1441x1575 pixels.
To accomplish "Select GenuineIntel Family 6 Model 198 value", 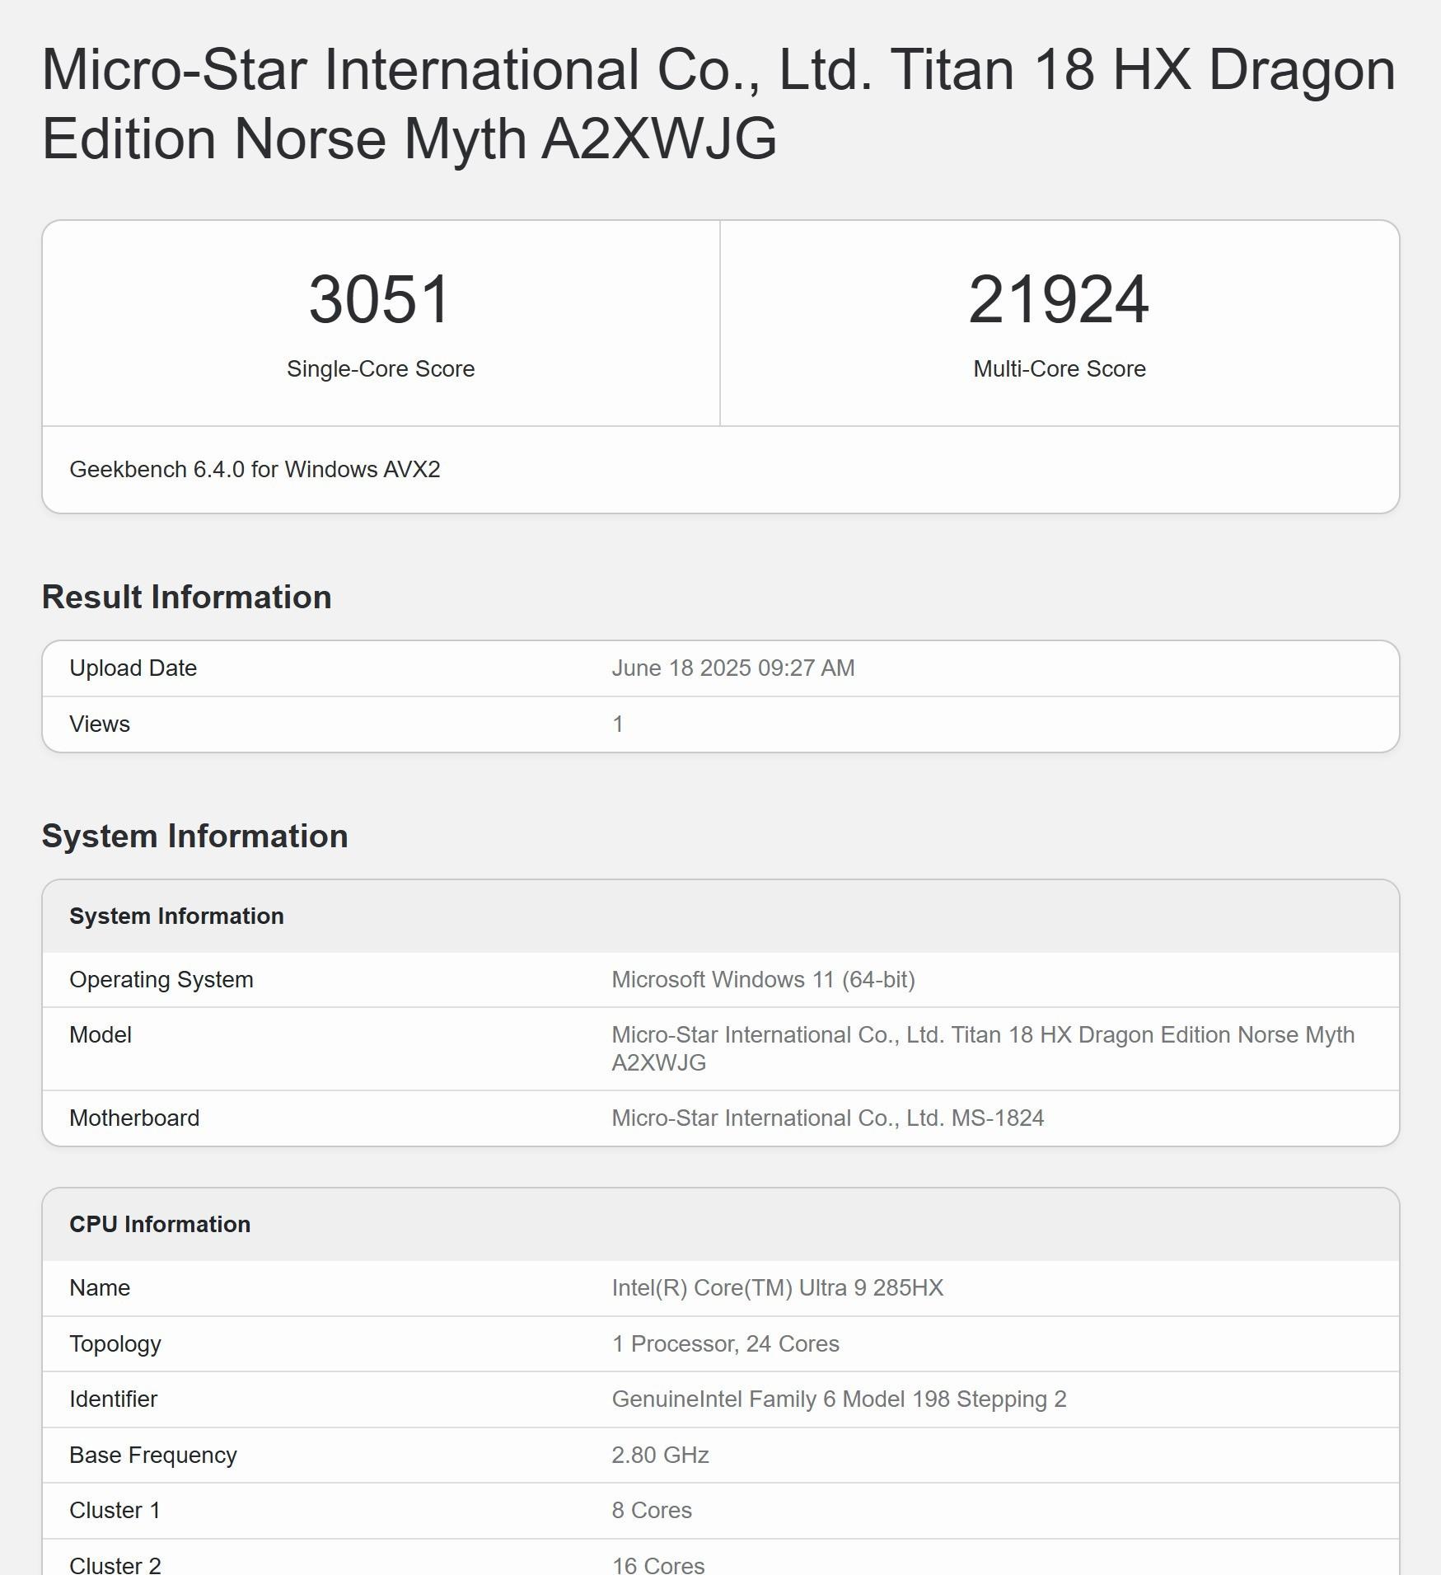I will [x=840, y=1399].
